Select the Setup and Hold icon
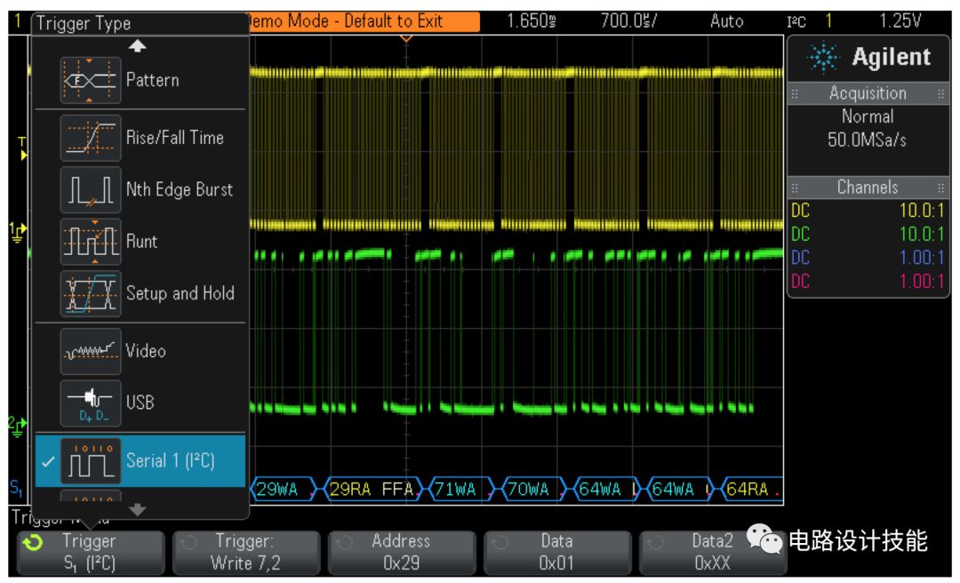960x583 pixels. tap(91, 293)
